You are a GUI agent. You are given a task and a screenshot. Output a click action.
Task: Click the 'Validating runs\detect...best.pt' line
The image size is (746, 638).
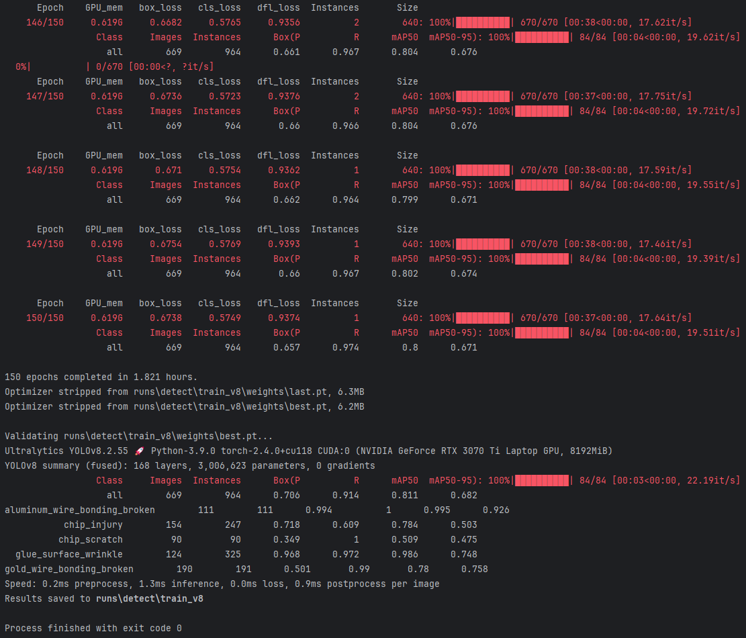pos(139,437)
